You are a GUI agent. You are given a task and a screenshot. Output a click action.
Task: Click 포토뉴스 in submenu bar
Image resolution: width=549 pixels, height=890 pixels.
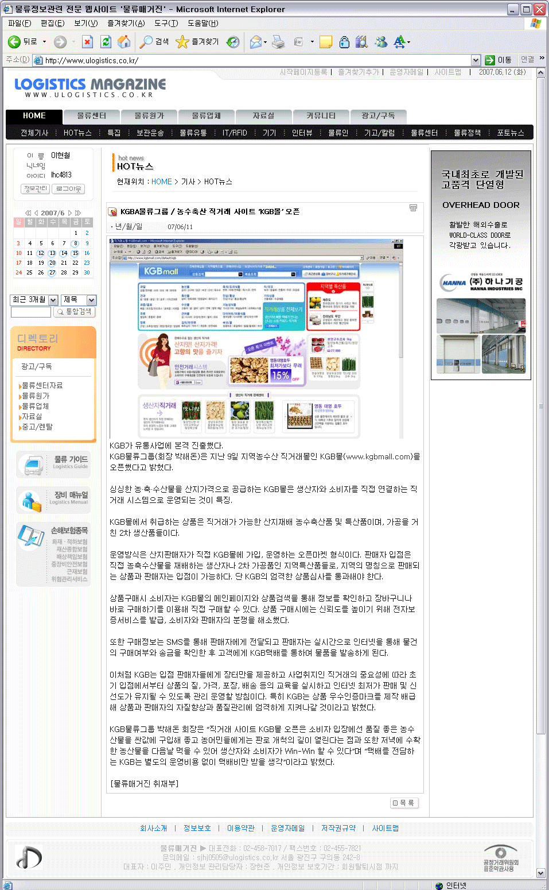(x=511, y=133)
